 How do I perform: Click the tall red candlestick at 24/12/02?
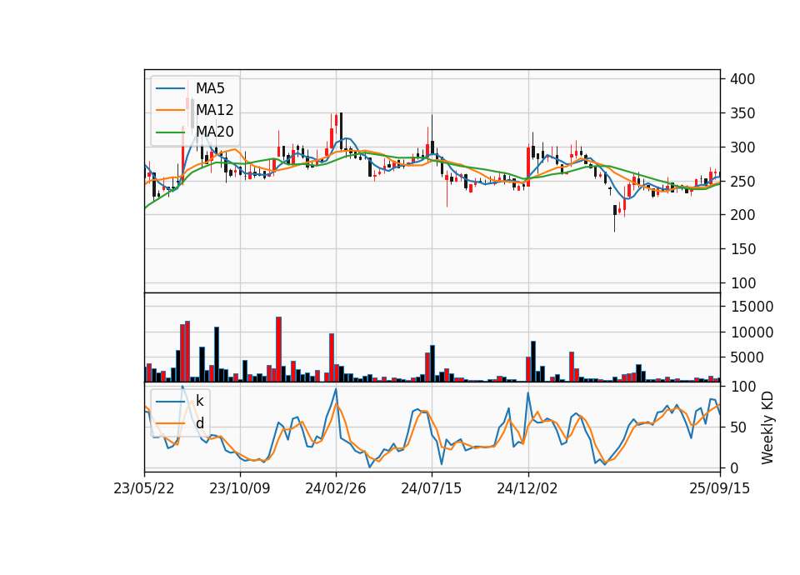pyautogui.click(x=528, y=167)
